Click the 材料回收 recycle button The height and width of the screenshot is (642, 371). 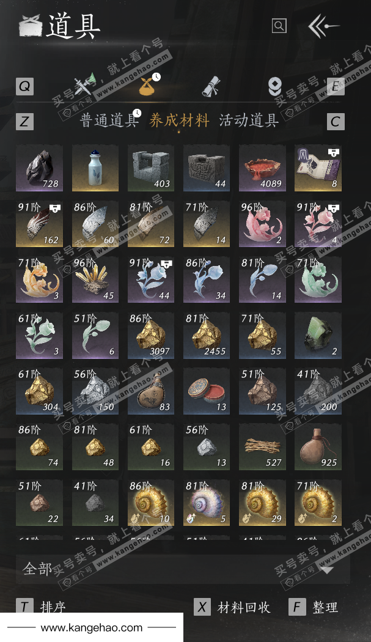tap(244, 607)
